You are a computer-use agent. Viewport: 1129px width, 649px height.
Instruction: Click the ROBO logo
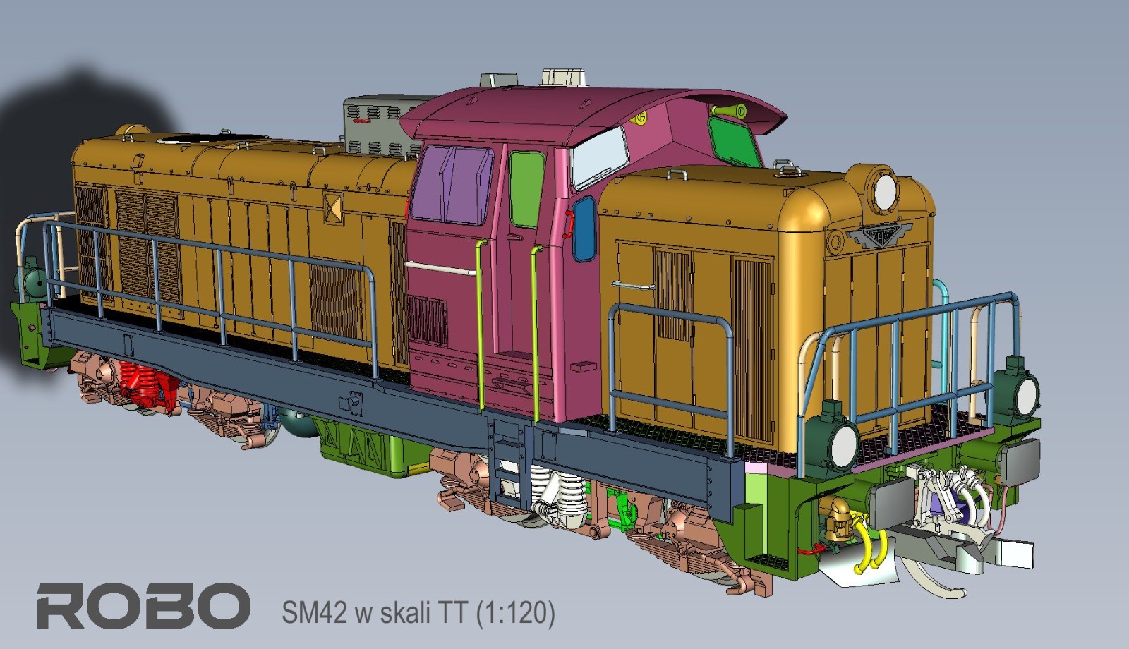(143, 605)
